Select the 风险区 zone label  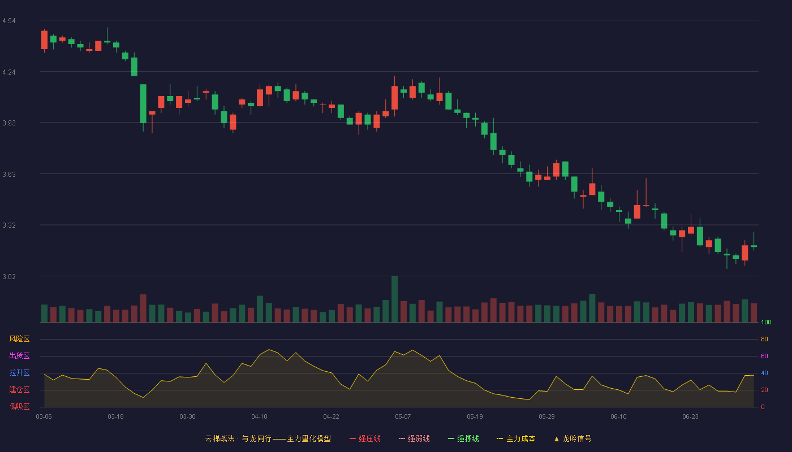click(19, 339)
